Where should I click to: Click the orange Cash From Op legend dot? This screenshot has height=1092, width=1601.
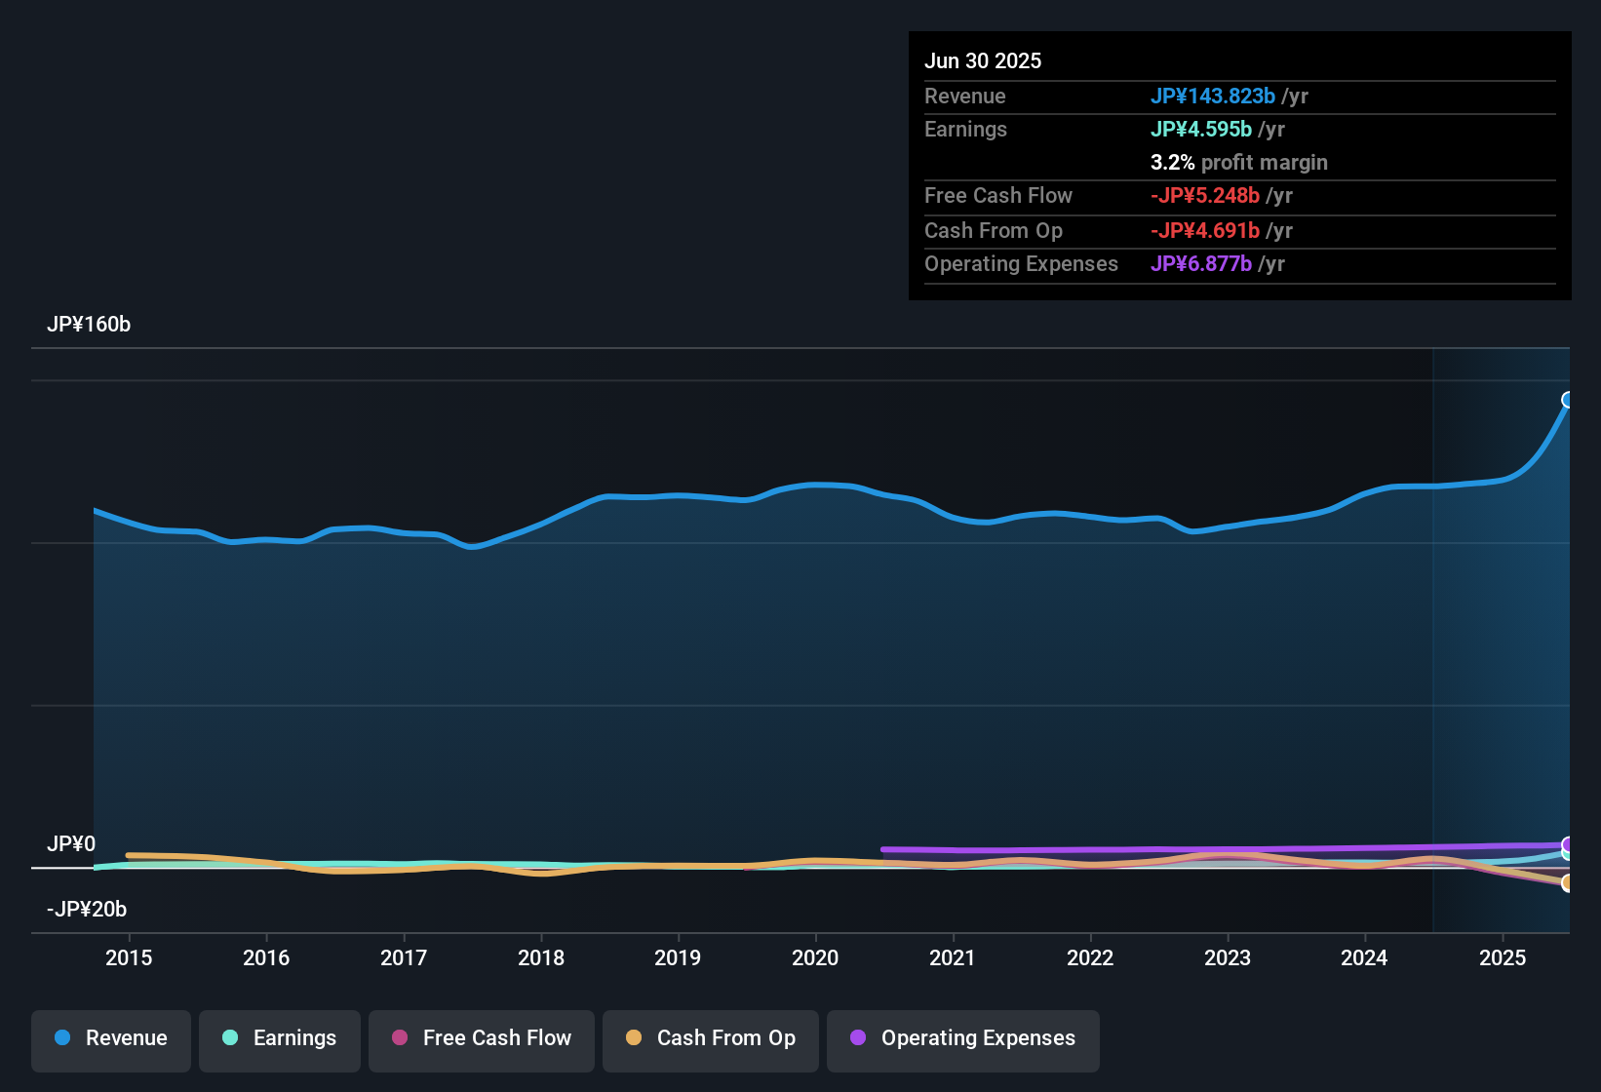point(634,1038)
